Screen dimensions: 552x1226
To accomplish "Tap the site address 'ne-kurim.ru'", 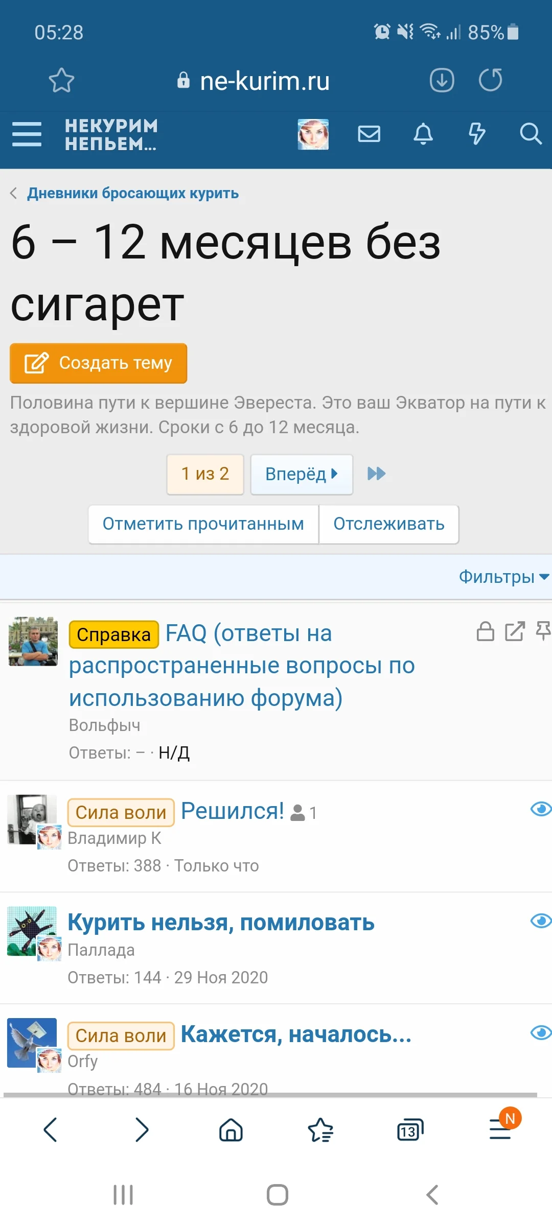I will click(265, 81).
